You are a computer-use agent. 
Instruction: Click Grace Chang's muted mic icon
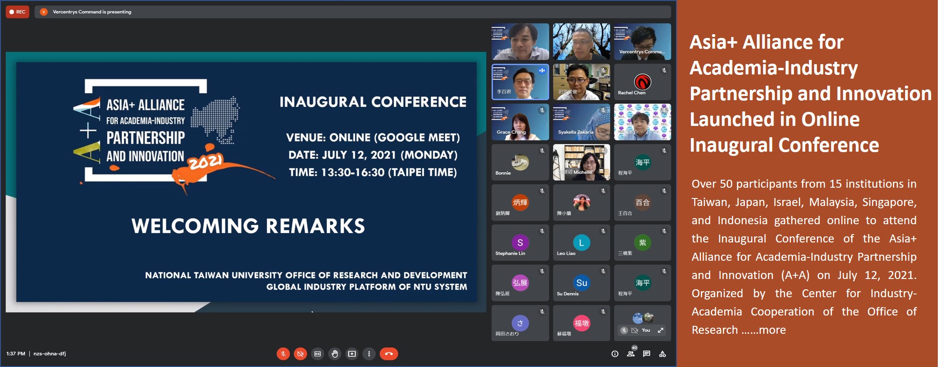tap(542, 110)
